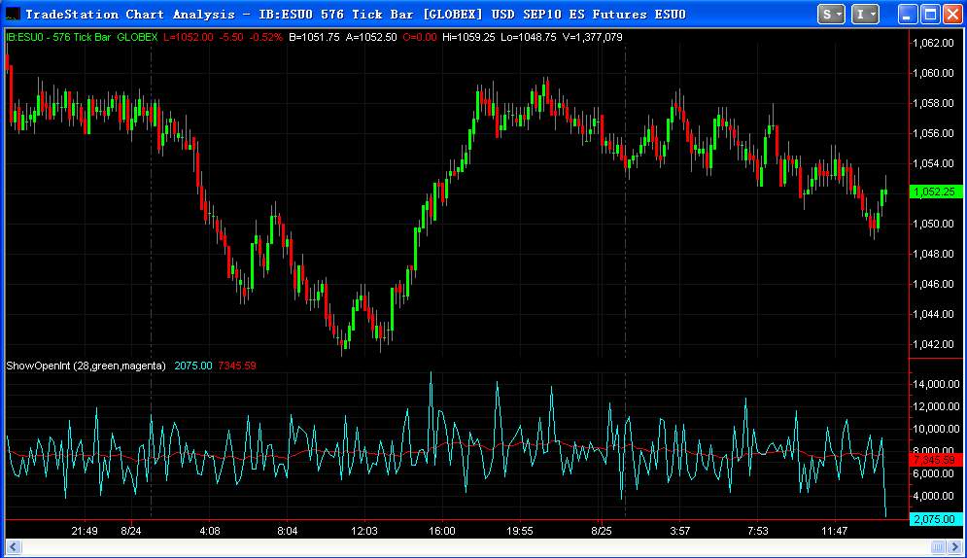This screenshot has width=967, height=558.
Task: Click the 14,000.00 indicator axis label
Action: [x=936, y=384]
